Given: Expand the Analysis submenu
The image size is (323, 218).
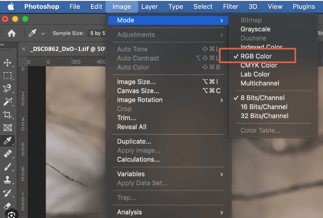Looking at the screenshot, I should coord(168,212).
